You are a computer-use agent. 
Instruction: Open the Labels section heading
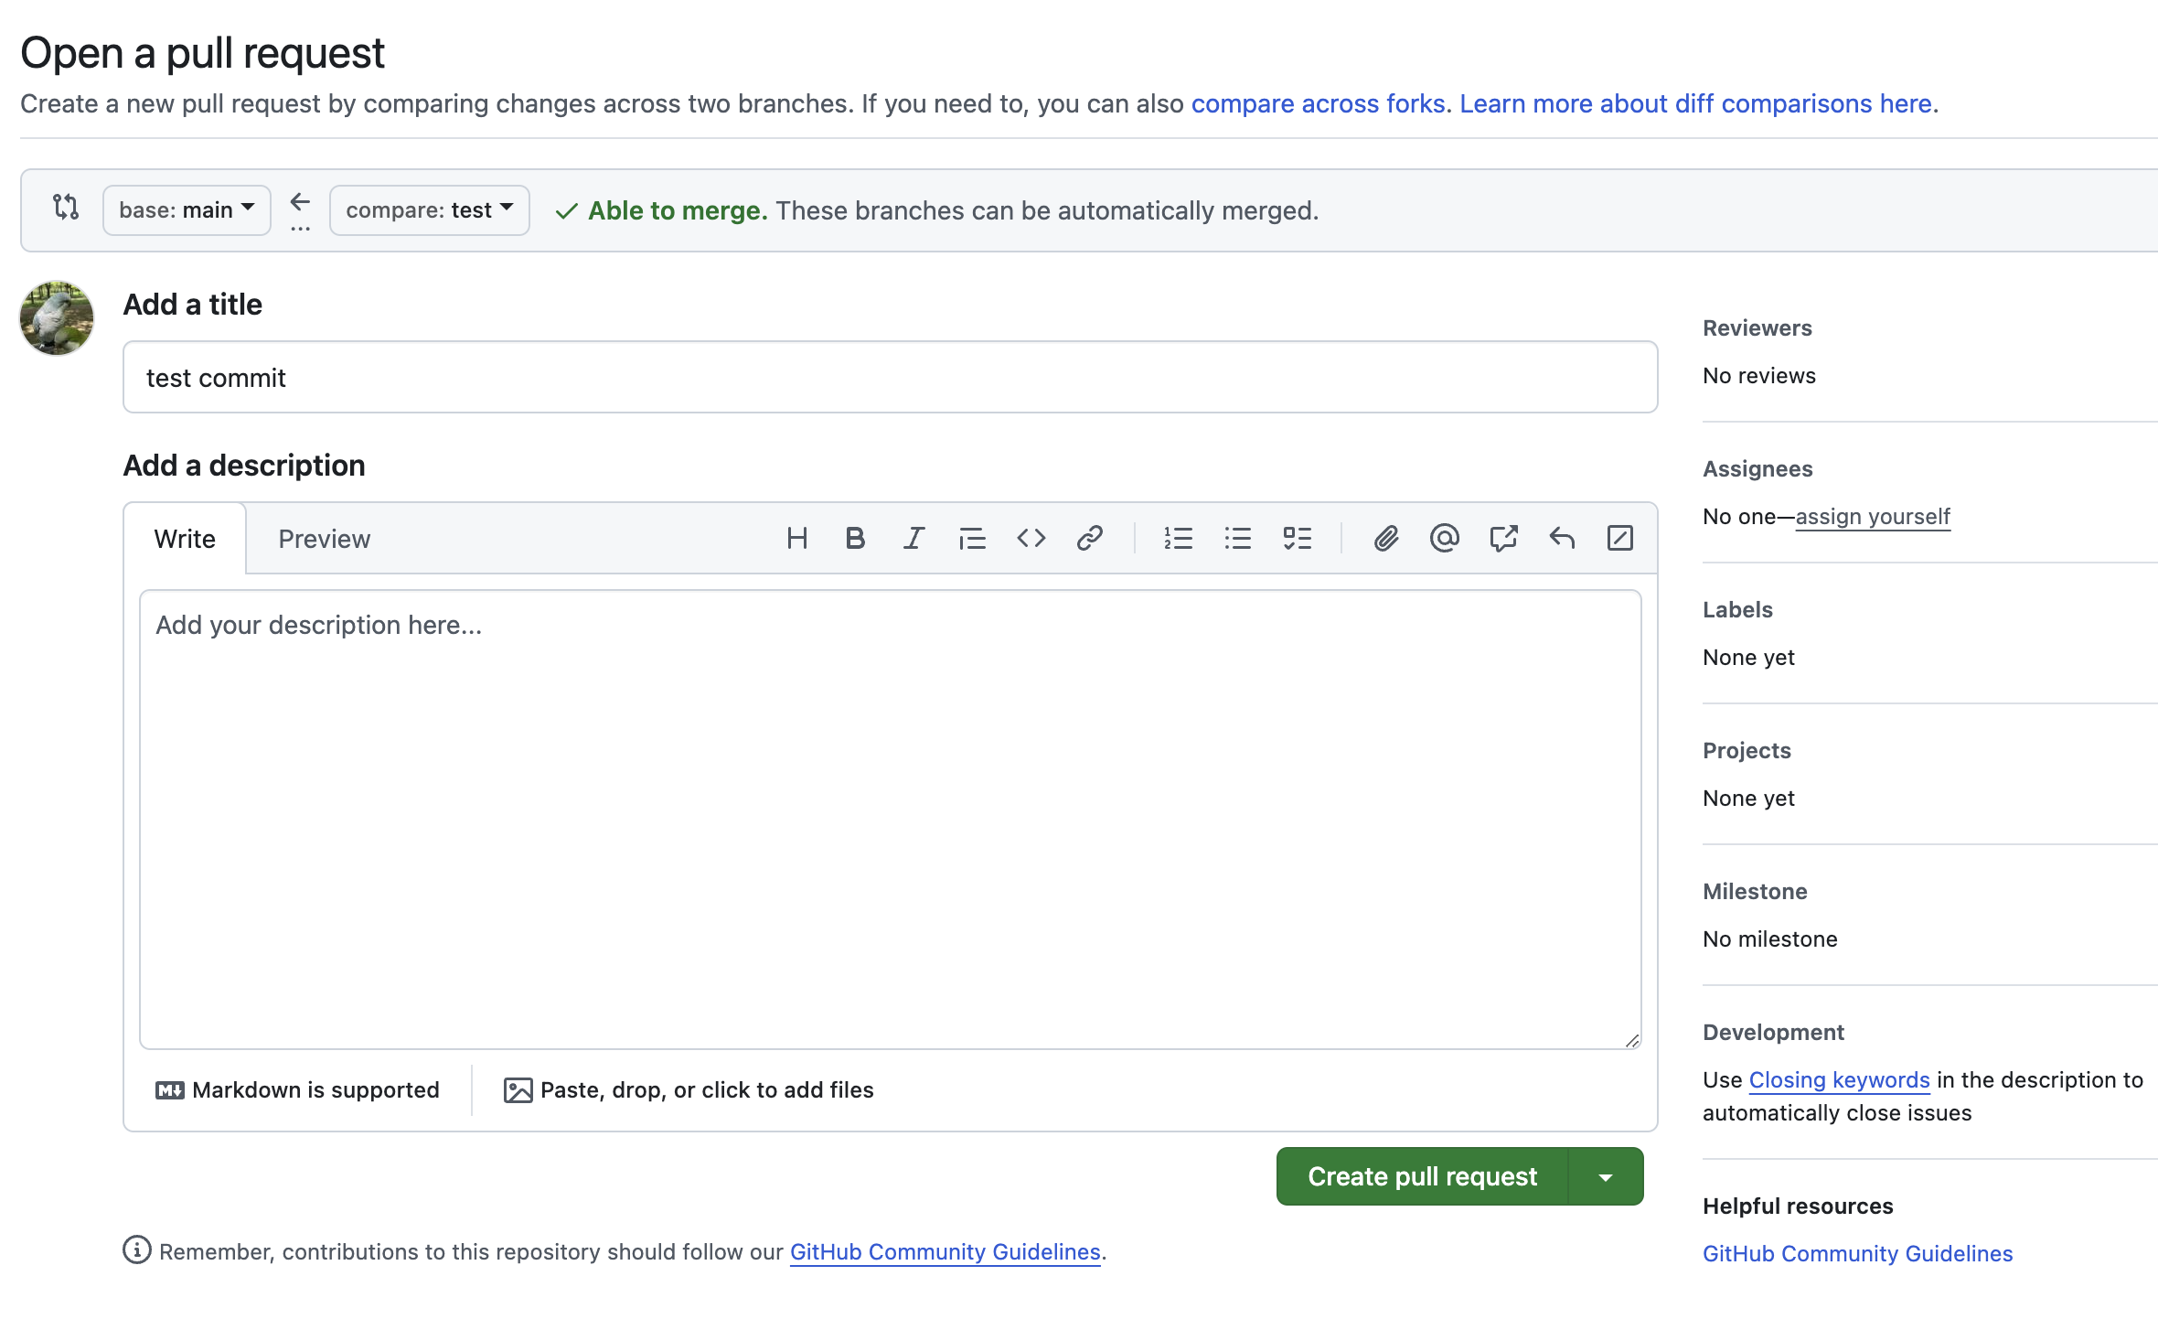(1737, 610)
